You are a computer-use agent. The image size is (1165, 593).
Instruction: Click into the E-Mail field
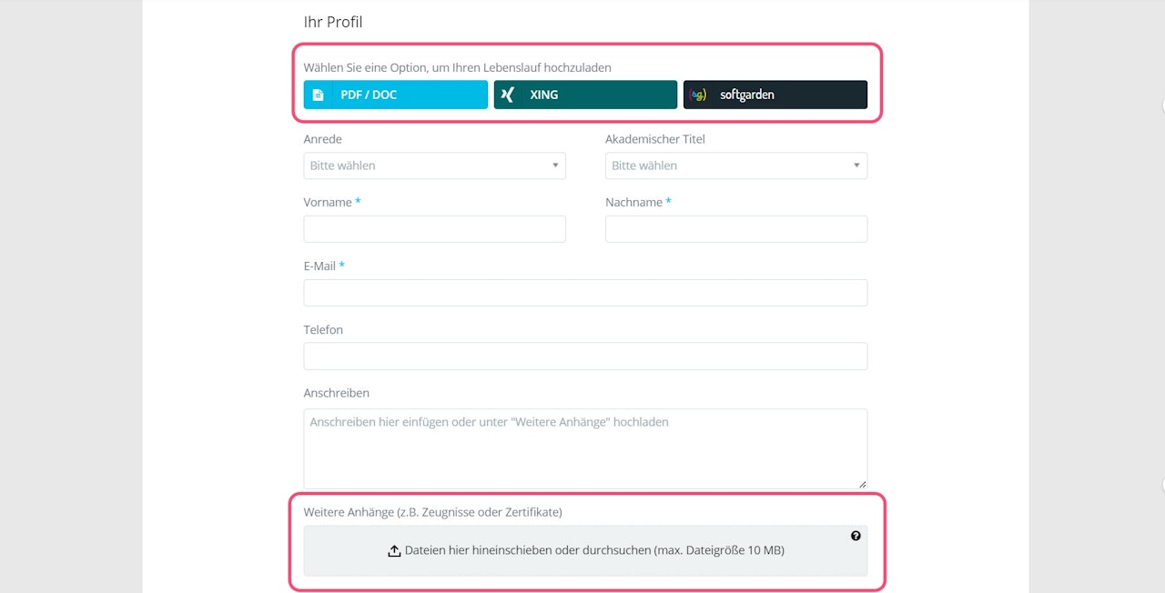(x=585, y=293)
